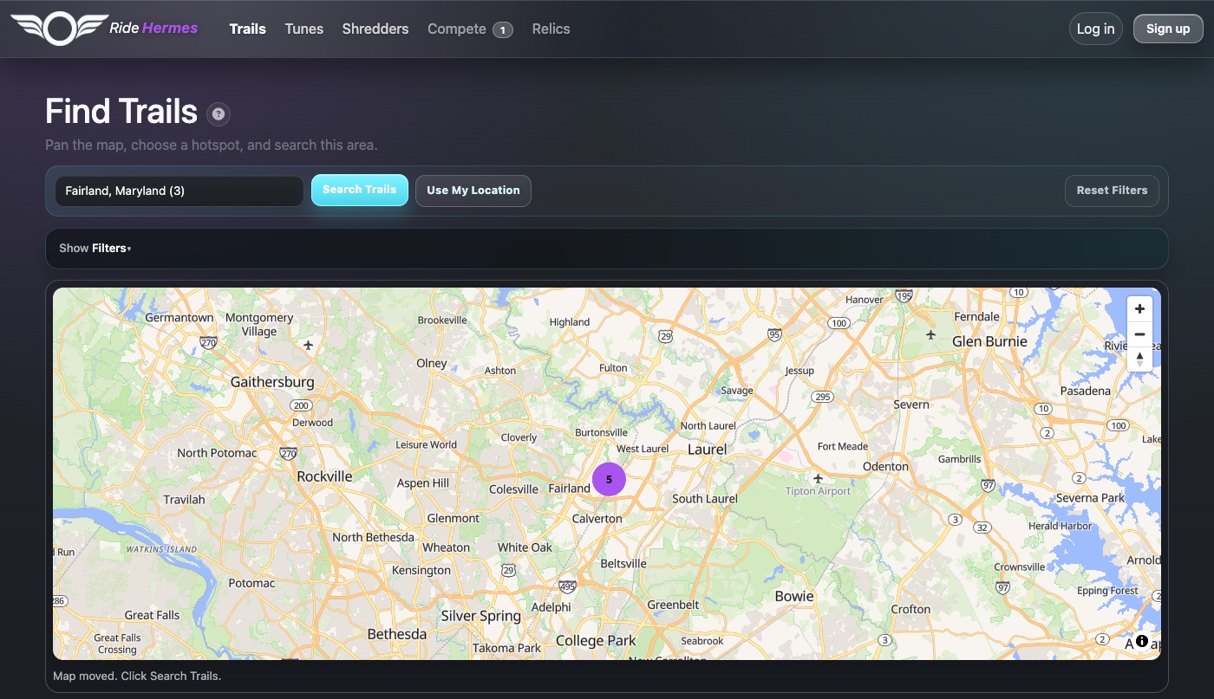1214x699 pixels.
Task: Click the Fort Meade map label
Action: click(x=843, y=446)
